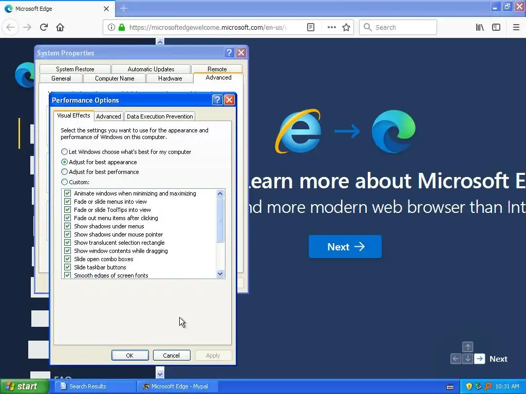Click the security shield tray icon
526x394 pixels.
click(469, 386)
